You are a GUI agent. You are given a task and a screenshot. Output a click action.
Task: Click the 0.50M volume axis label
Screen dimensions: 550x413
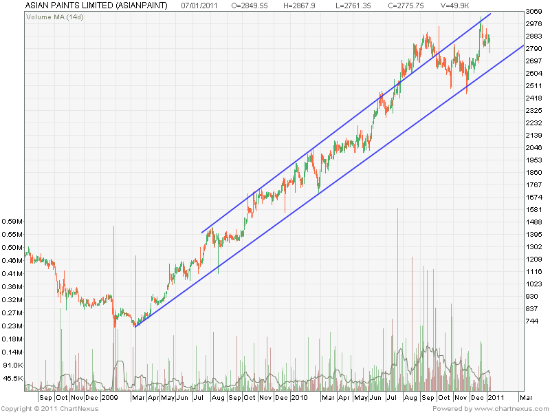tap(12, 248)
